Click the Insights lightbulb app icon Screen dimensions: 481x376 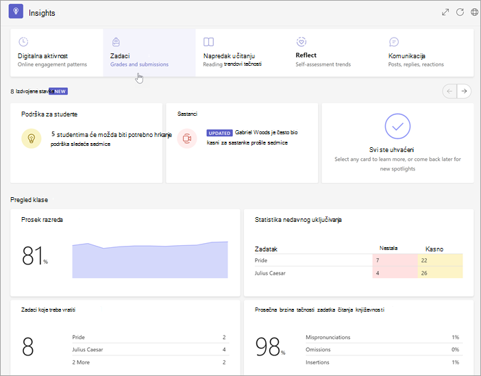[16, 12]
